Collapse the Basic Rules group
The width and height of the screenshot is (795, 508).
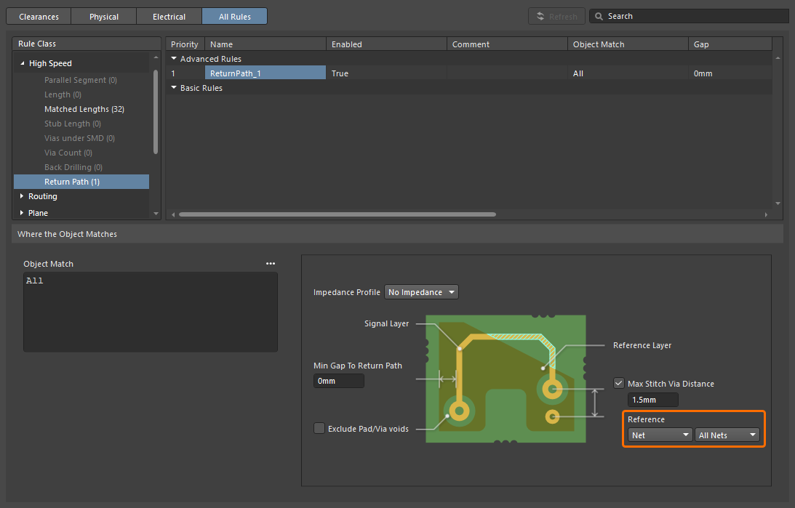[174, 88]
